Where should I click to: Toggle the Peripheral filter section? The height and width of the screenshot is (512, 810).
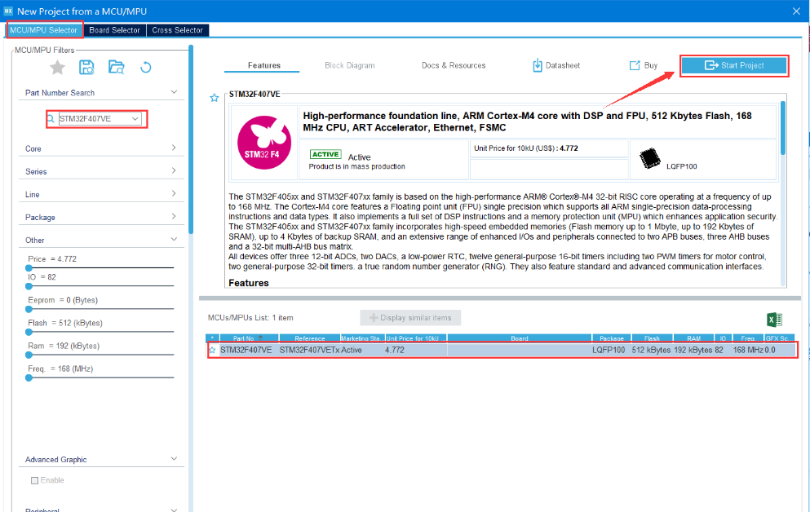click(174, 510)
